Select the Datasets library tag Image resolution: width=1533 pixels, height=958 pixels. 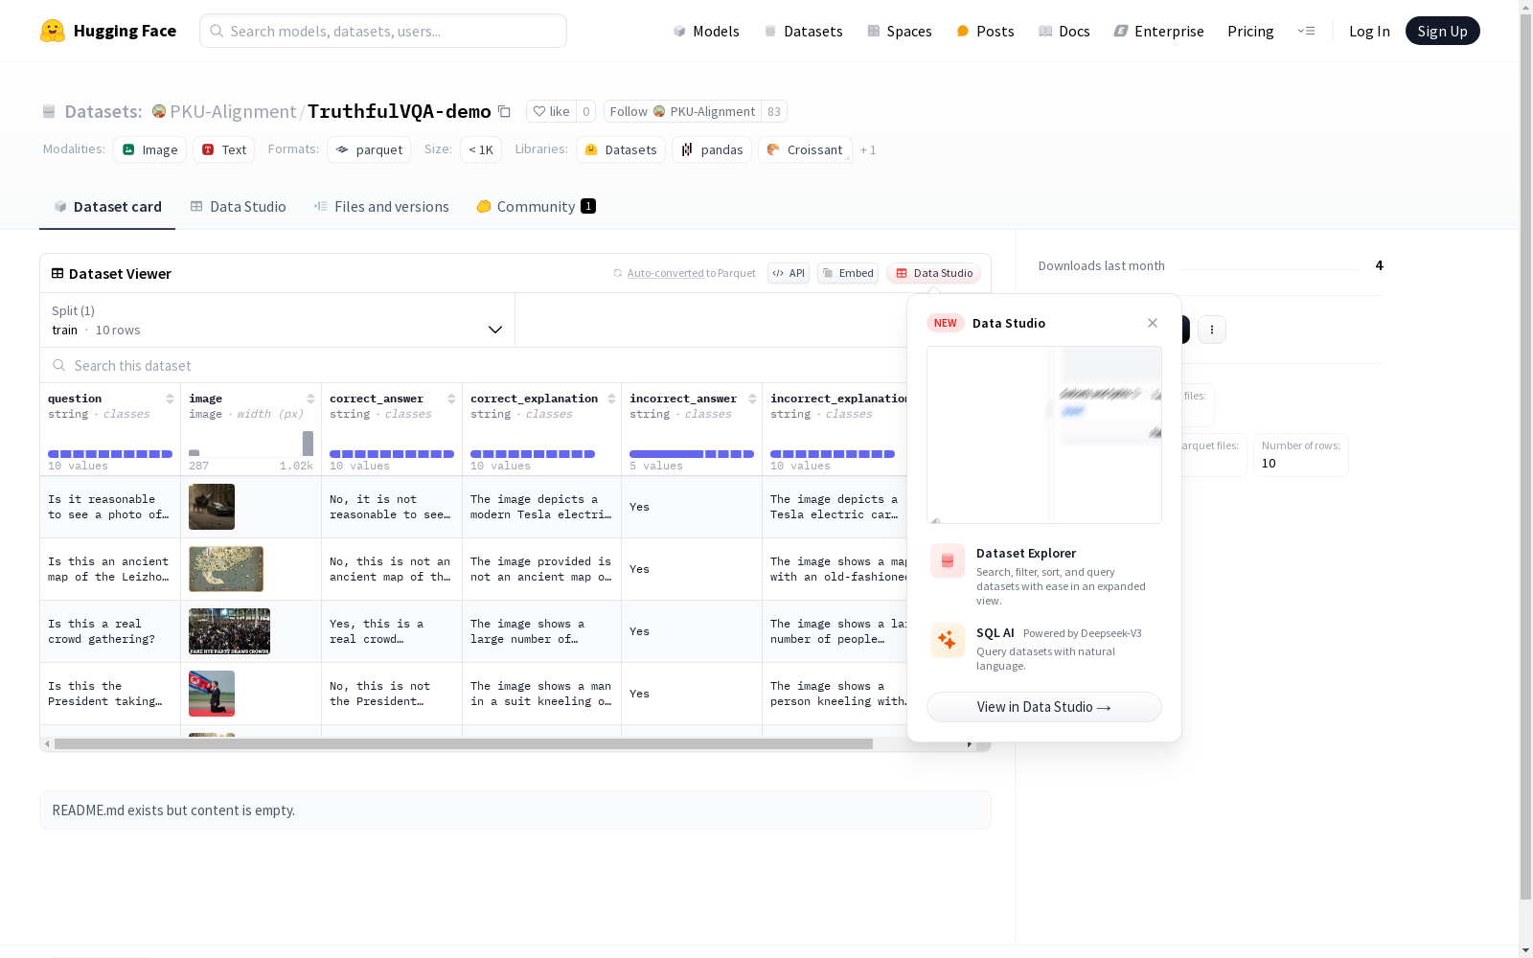tap(621, 149)
